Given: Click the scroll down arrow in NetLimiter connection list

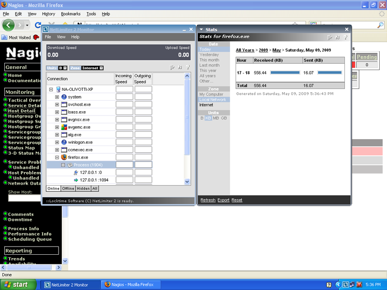Looking at the screenshot, I should pyautogui.click(x=187, y=182).
